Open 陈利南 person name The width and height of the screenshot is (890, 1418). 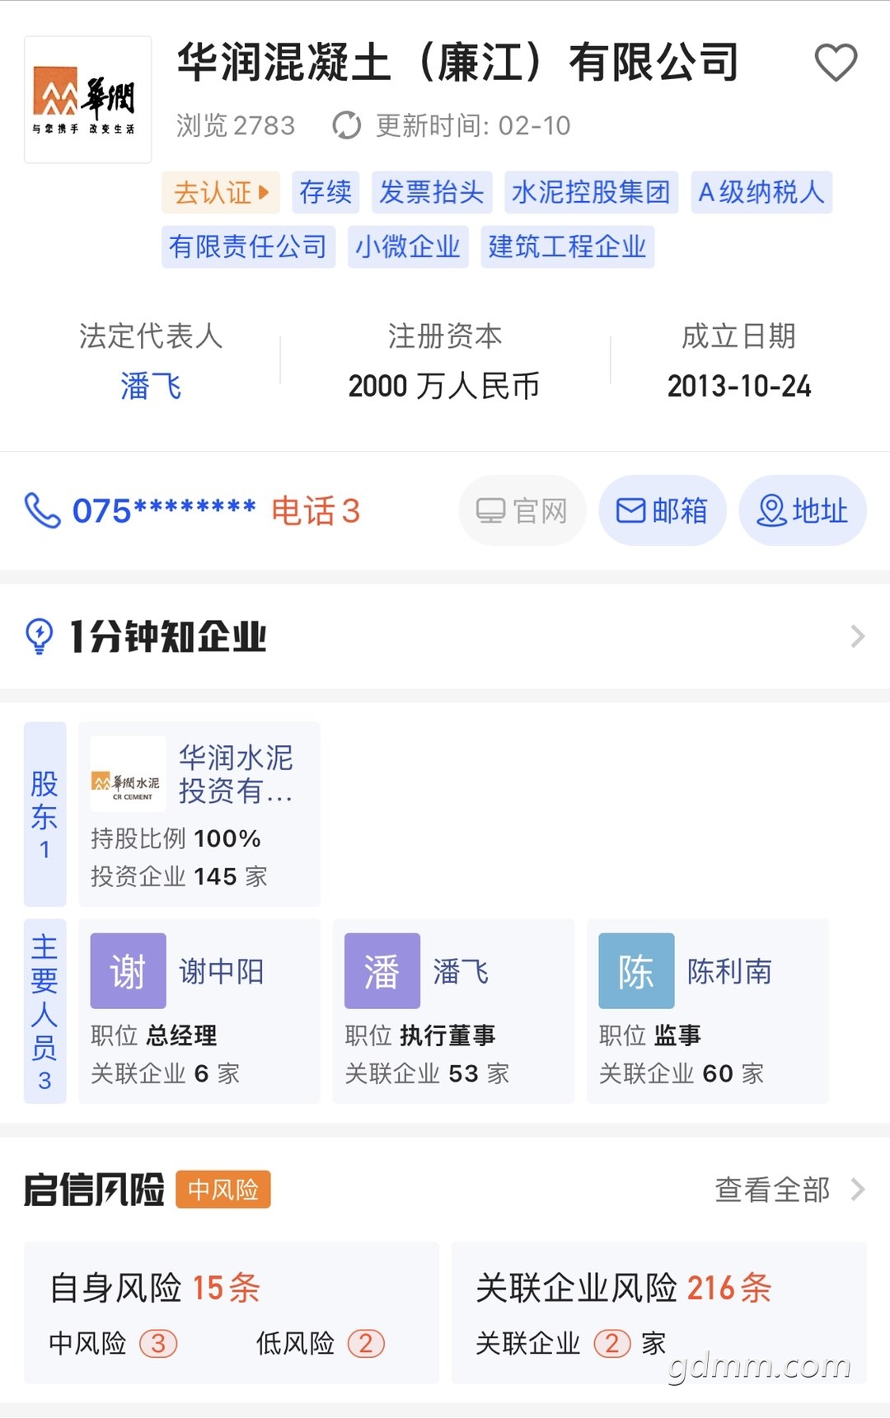point(730,971)
